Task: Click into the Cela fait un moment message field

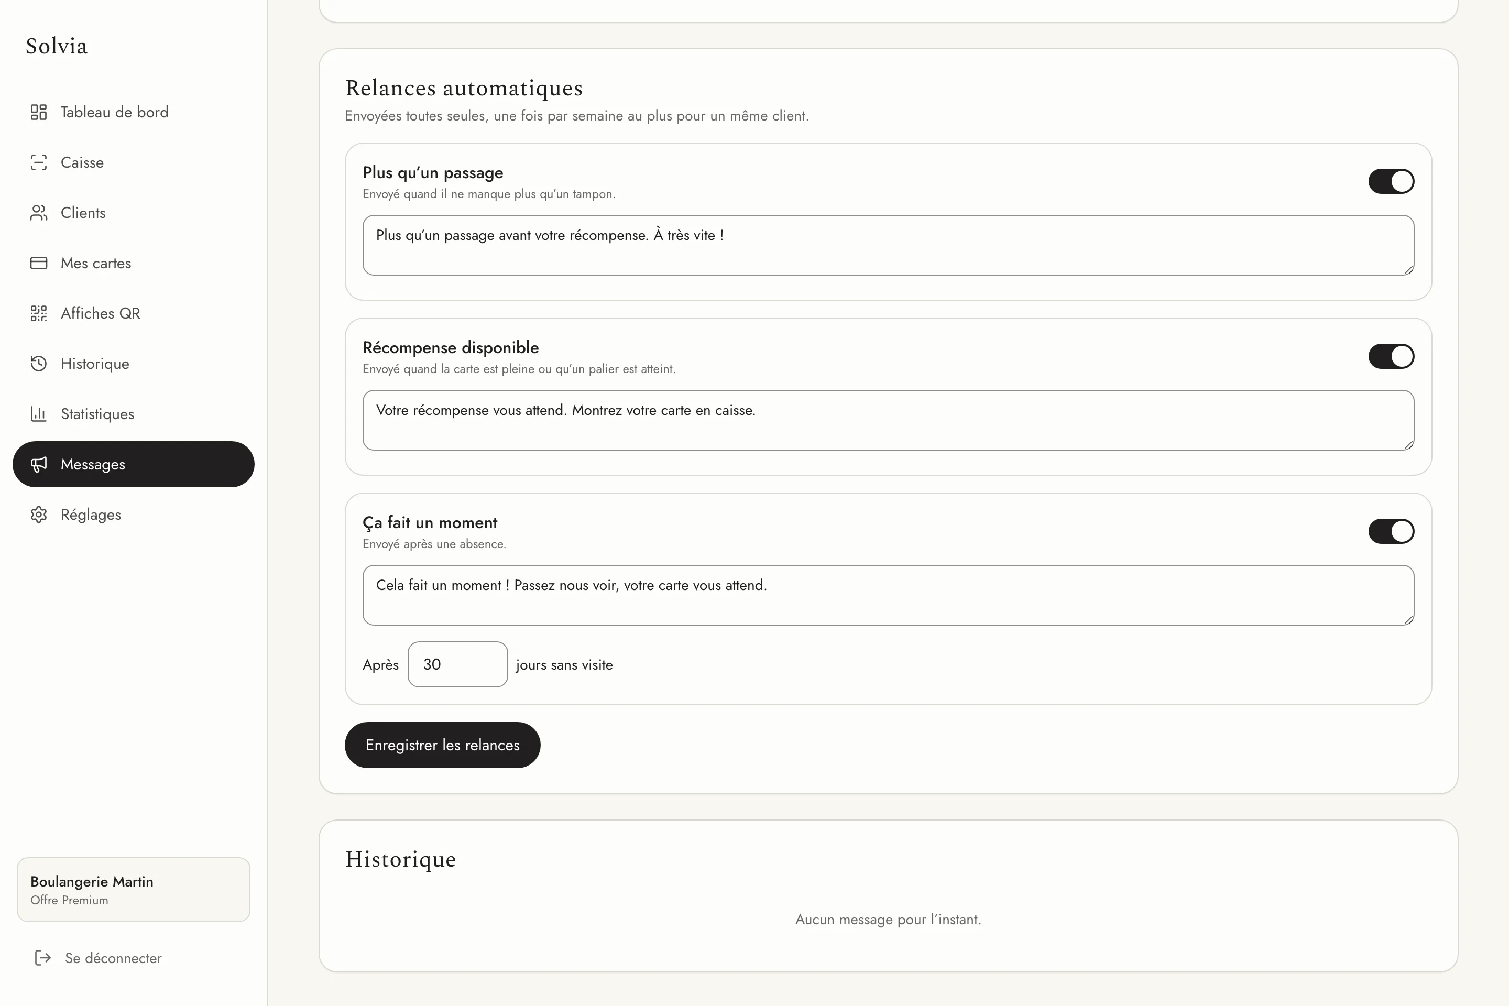Action: (888, 595)
